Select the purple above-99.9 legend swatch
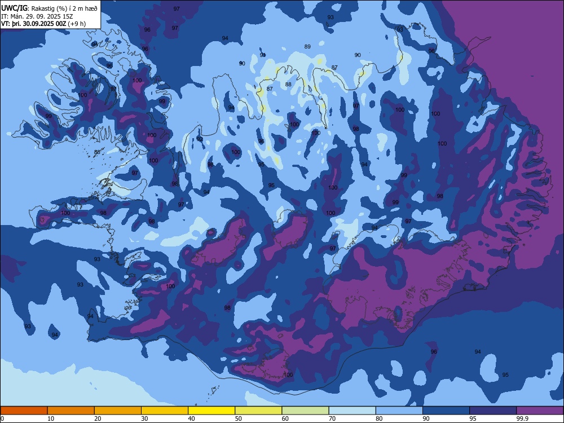Image resolution: width=564 pixels, height=423 pixels. coord(540,411)
